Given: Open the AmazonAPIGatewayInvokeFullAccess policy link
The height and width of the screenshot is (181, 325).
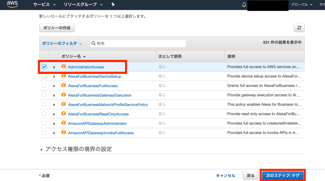Looking at the screenshot, I should [101, 133].
